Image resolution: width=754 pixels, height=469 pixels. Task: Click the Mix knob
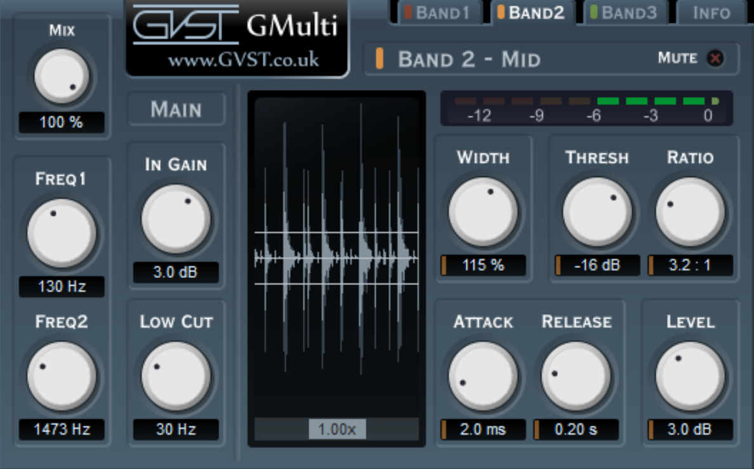[x=62, y=77]
